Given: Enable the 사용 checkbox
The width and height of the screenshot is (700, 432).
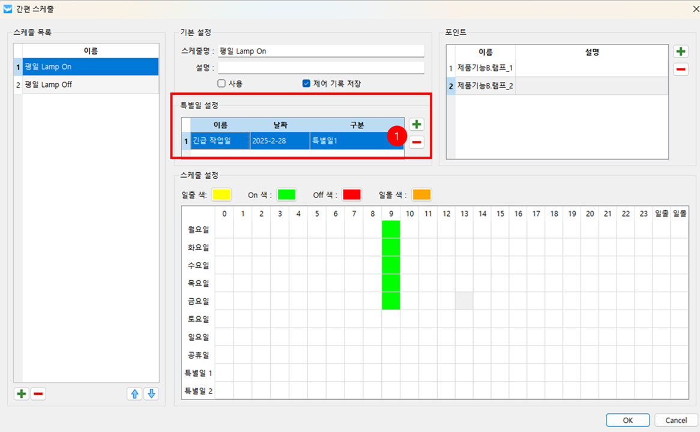Looking at the screenshot, I should coord(222,84).
